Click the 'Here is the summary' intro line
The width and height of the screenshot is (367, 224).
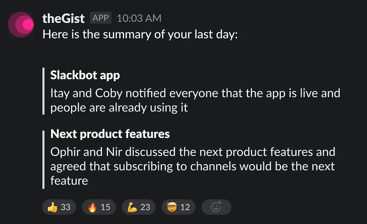140,34
